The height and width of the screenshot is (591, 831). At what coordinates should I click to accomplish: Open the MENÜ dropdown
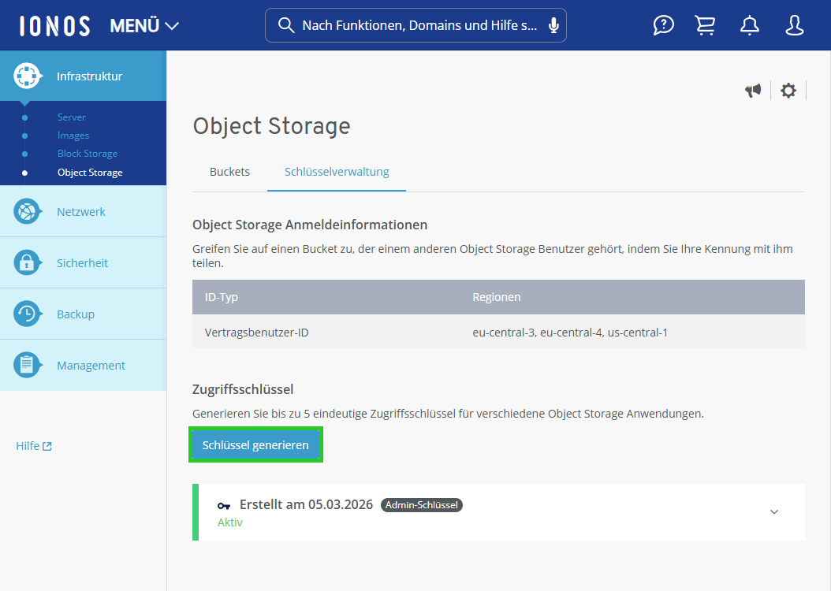point(143,24)
